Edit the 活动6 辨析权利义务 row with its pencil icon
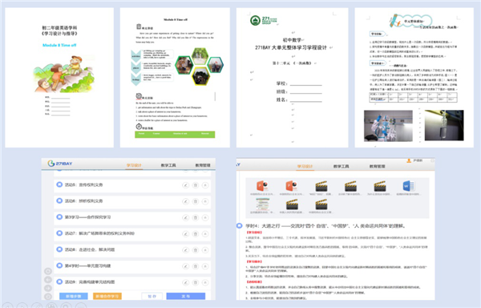The height and width of the screenshot is (308, 481). pos(186,201)
